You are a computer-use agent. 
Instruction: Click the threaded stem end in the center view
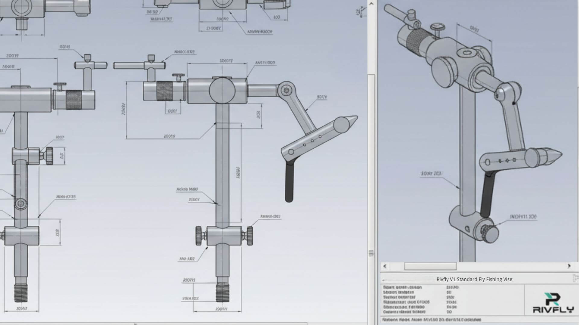tap(223, 292)
